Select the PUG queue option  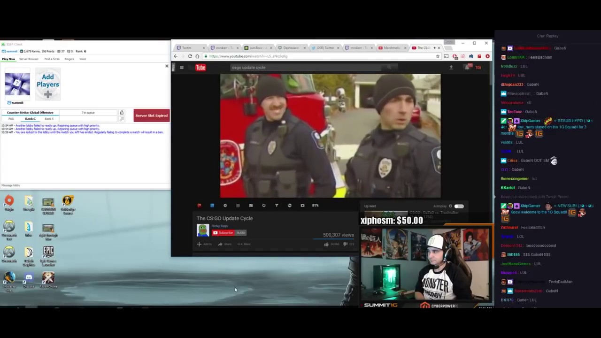(11, 119)
